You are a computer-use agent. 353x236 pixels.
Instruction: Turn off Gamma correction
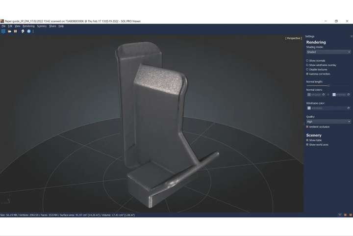coord(307,74)
